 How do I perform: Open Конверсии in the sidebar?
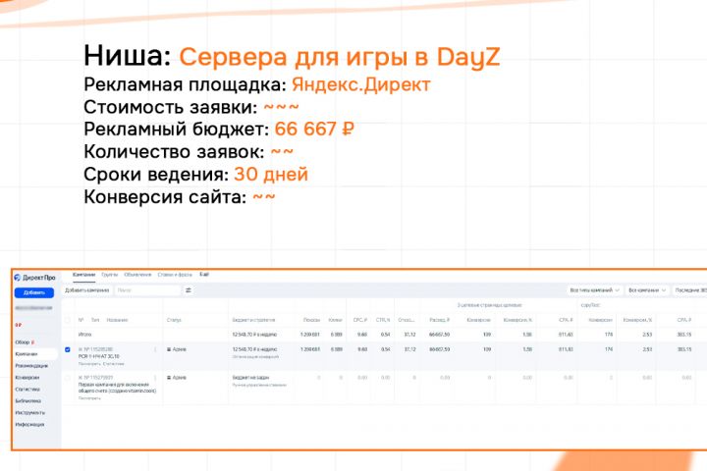click(27, 378)
